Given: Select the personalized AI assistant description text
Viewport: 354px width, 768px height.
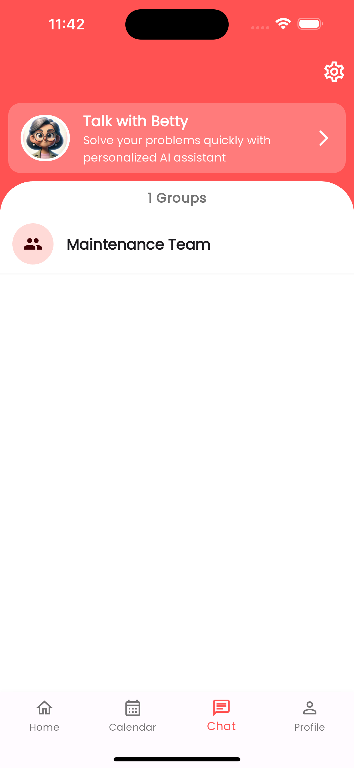Looking at the screenshot, I should 177,149.
